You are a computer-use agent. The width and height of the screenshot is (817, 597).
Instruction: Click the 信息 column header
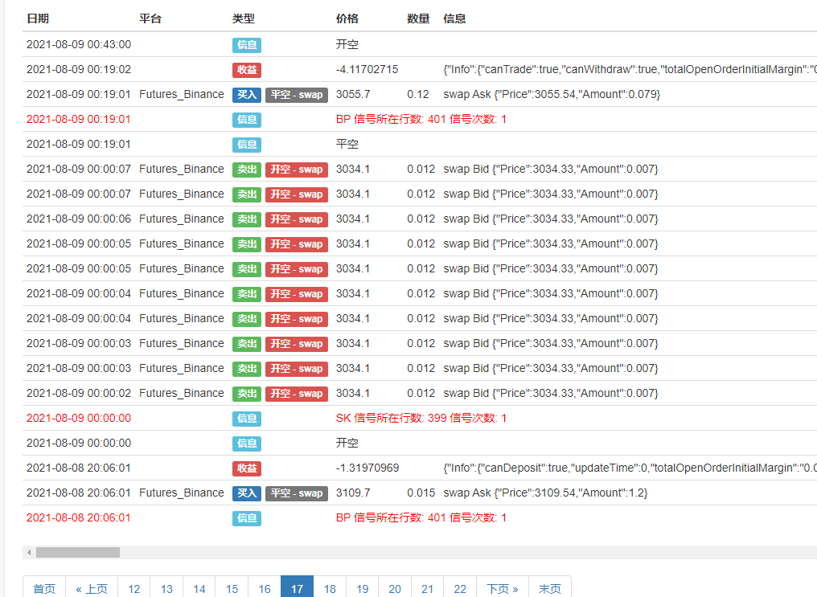click(x=454, y=18)
